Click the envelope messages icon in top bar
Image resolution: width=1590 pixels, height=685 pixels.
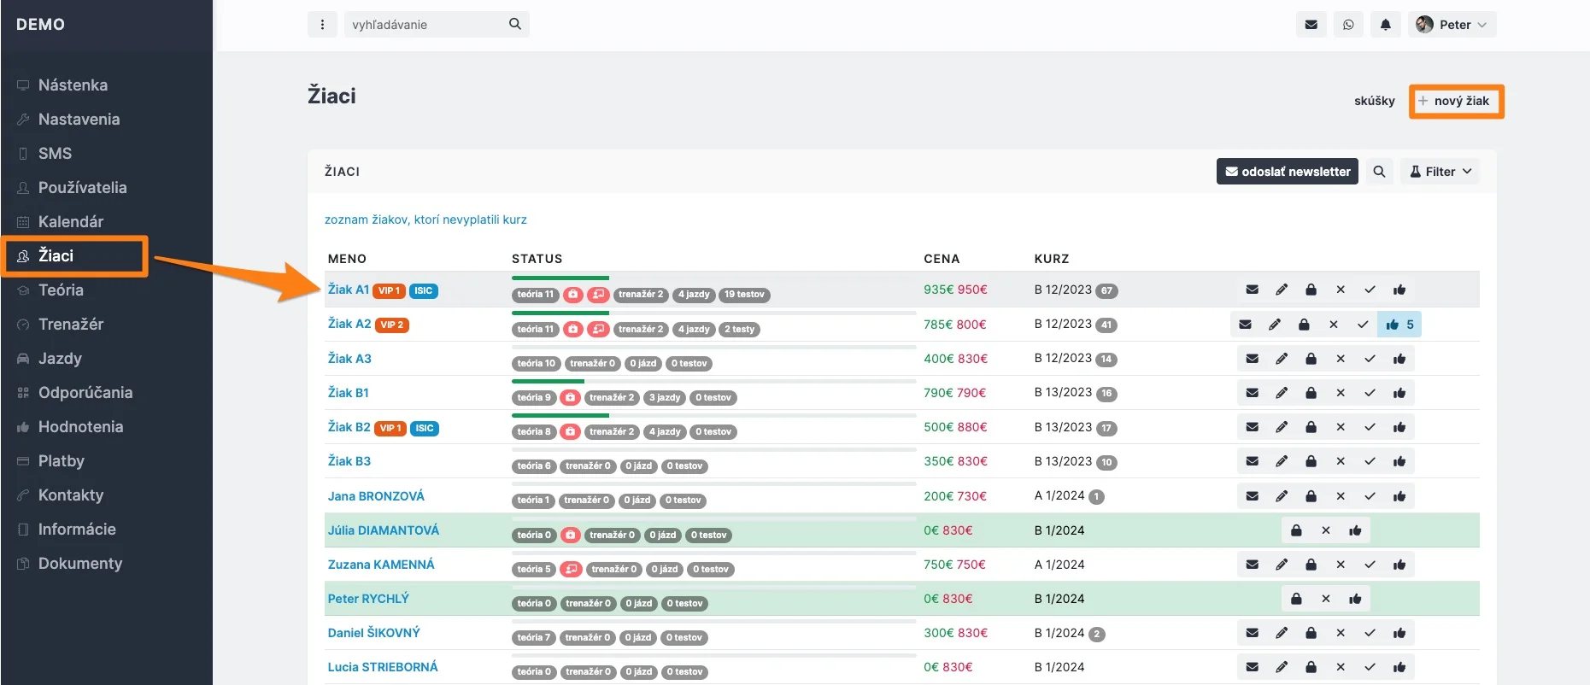tap(1311, 25)
